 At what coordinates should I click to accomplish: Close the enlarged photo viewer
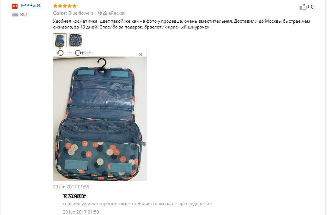tap(141, 54)
